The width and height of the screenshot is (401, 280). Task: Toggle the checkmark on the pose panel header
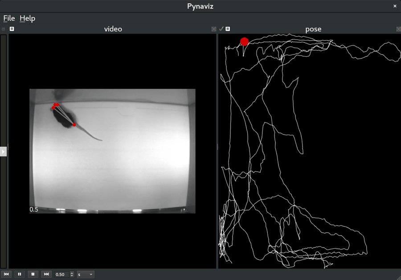221,29
